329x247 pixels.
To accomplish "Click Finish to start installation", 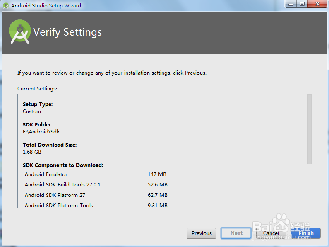I will 306,233.
